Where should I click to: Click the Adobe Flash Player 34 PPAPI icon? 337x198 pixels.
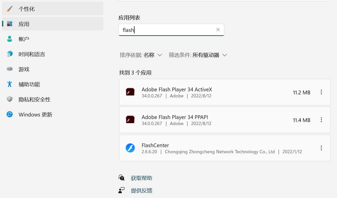point(130,120)
